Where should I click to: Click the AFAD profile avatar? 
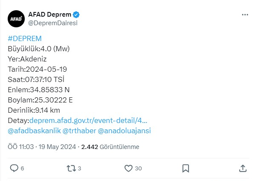tap(16, 18)
